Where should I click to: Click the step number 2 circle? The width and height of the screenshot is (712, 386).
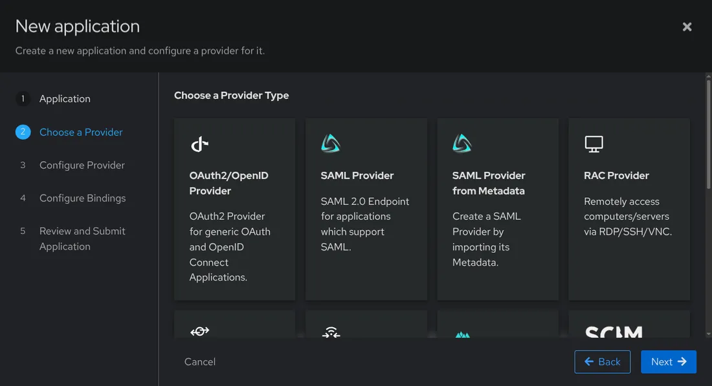[23, 132]
